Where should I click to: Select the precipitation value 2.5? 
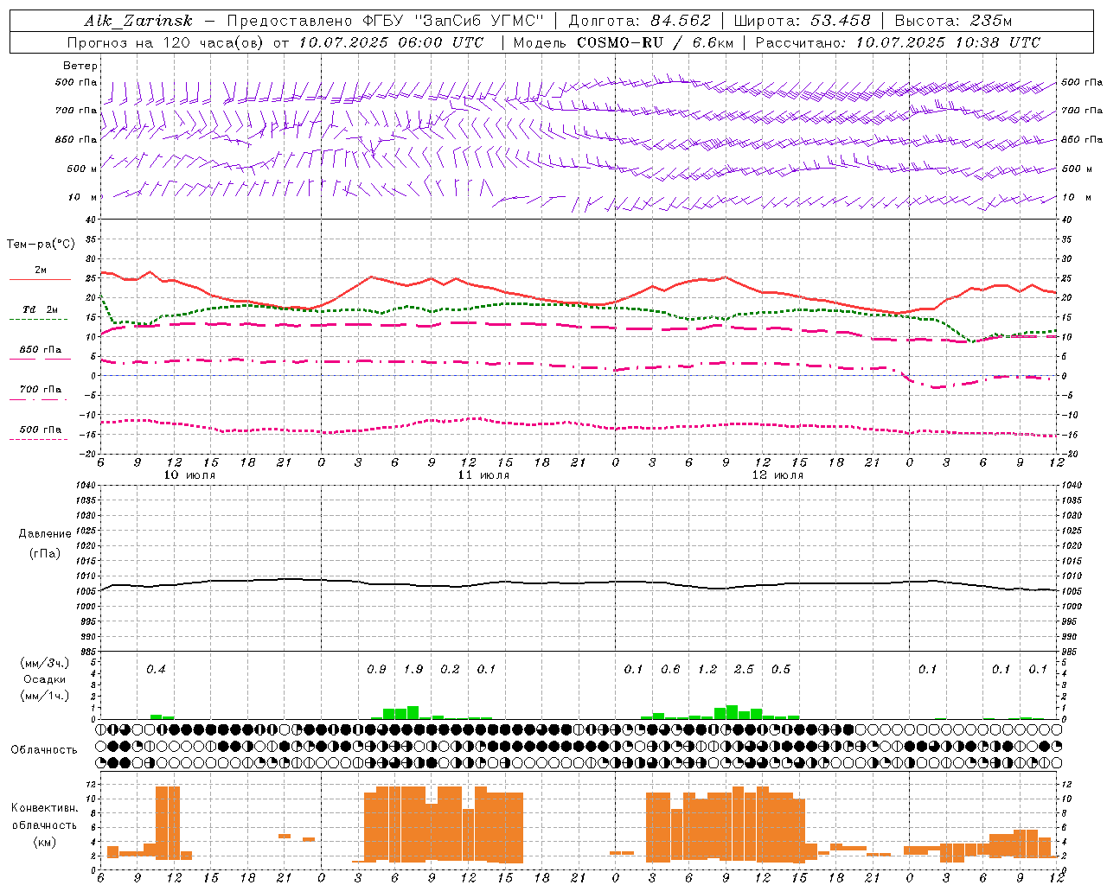(x=744, y=669)
